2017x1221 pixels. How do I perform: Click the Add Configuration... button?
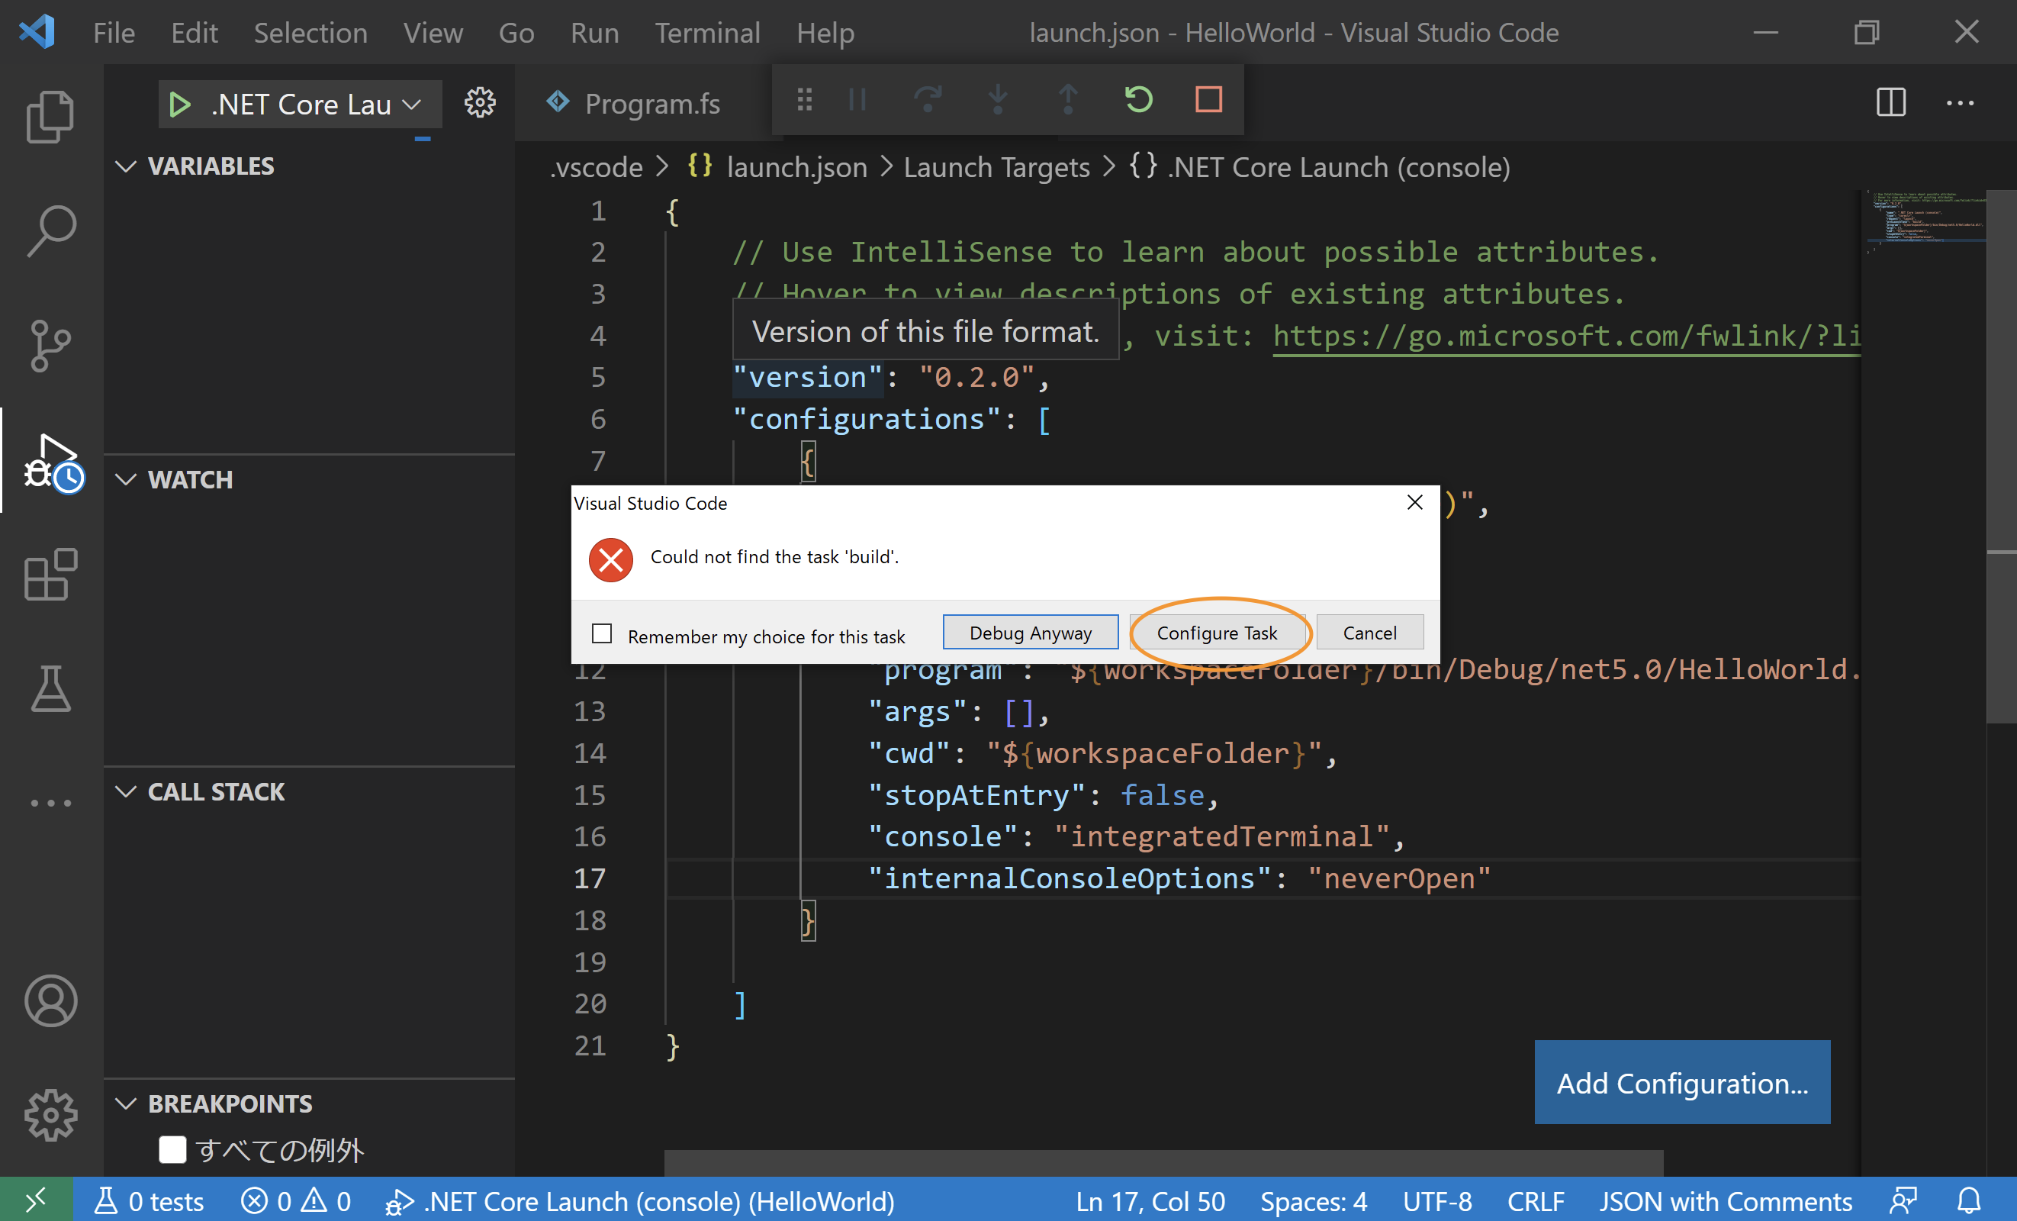[1681, 1083]
